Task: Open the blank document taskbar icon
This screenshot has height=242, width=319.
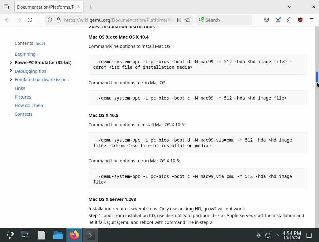Action: pyautogui.click(x=42, y=235)
